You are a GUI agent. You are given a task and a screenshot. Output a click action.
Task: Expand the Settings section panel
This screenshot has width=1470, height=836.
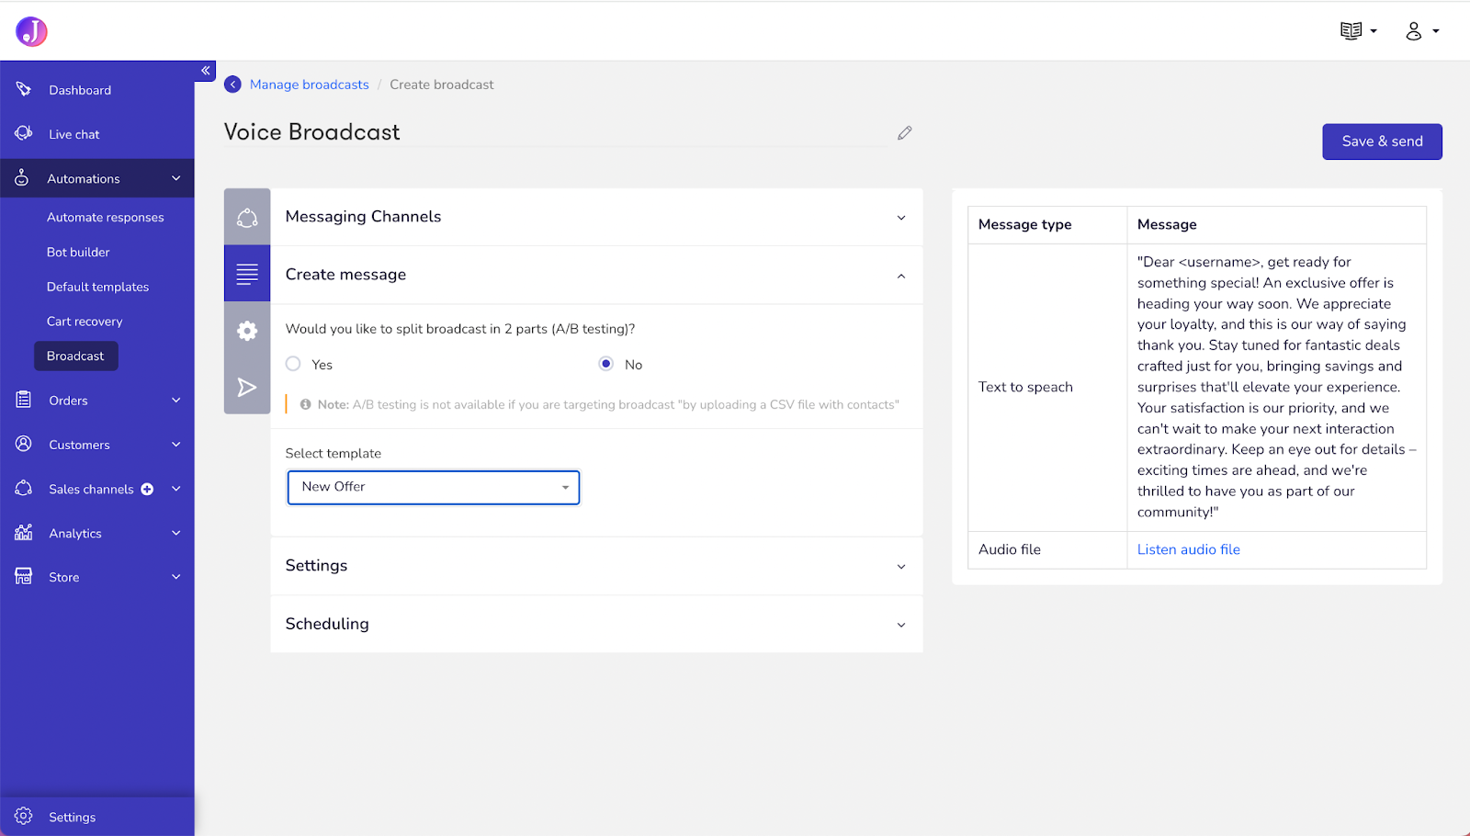click(595, 566)
